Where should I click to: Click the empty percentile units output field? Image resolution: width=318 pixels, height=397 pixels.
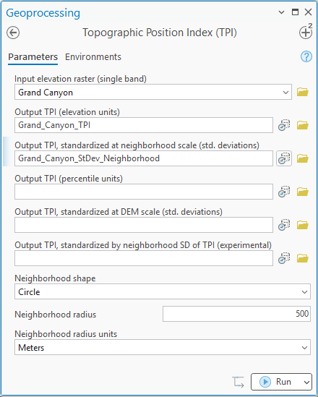click(144, 192)
